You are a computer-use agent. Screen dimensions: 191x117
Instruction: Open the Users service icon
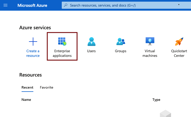92,42
